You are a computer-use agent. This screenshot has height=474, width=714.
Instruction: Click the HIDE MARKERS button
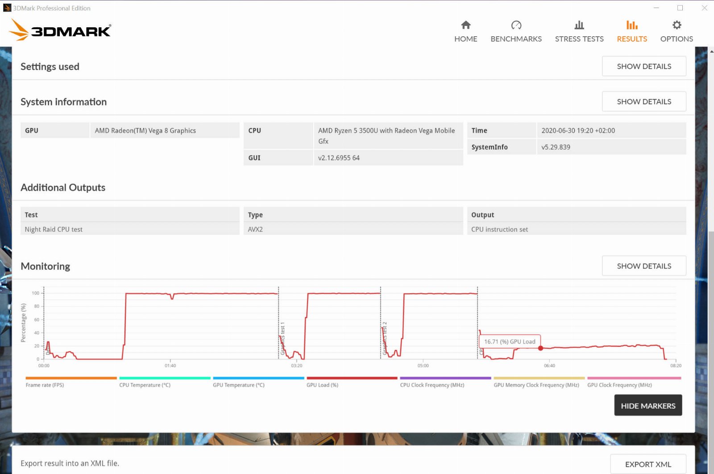click(x=648, y=405)
